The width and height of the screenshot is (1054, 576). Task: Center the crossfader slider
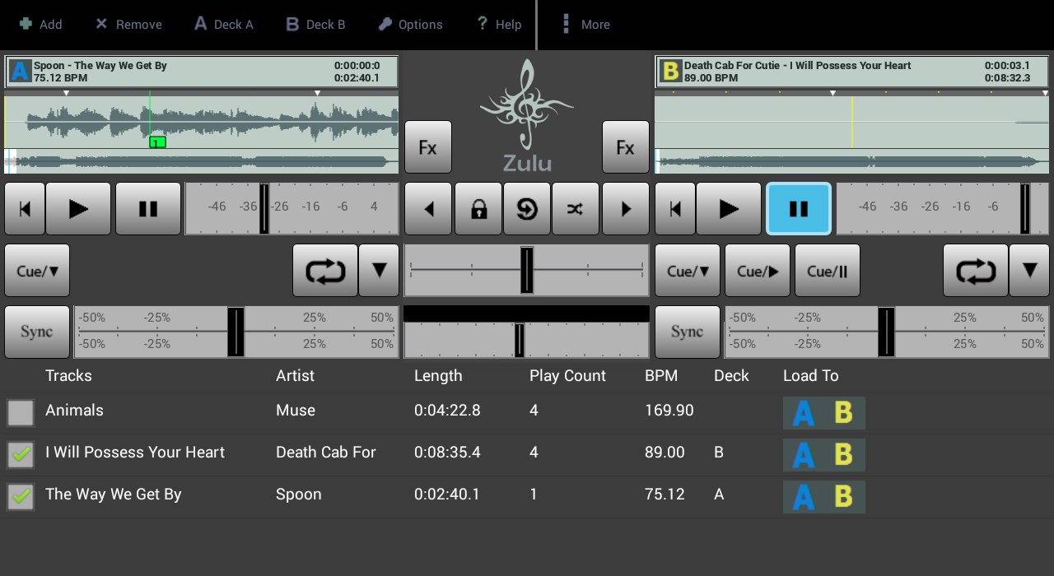point(526,270)
